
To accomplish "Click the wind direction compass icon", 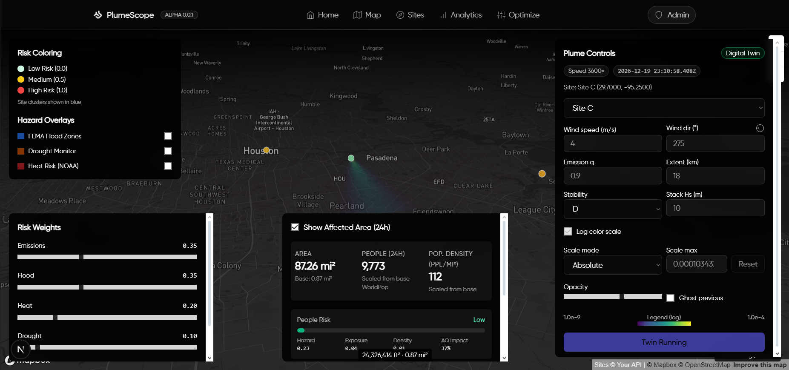I will point(760,128).
